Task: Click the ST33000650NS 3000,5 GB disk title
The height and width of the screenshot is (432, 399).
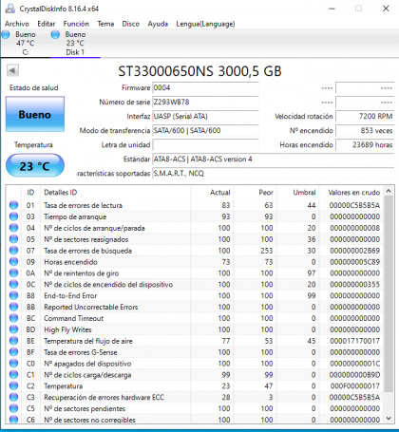Action: [199, 71]
